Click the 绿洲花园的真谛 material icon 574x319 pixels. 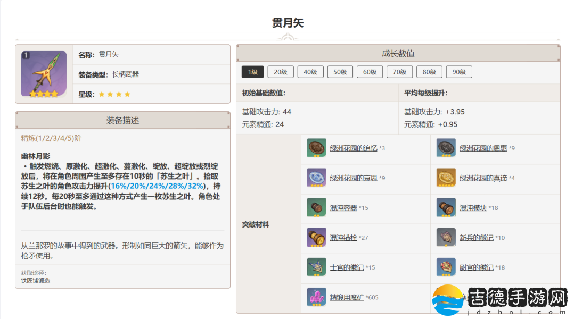pos(446,178)
